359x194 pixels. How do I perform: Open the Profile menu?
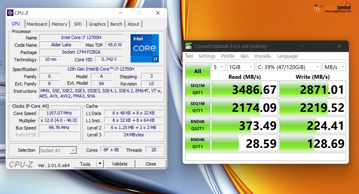(228, 56)
